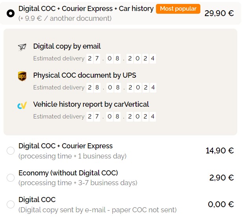This screenshot has height=217, width=242.
Task: Click the 14,90 € price label
Action: pos(220,151)
